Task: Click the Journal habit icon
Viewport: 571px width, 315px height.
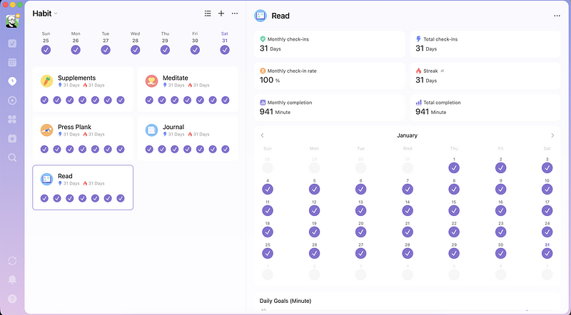Action: point(151,130)
